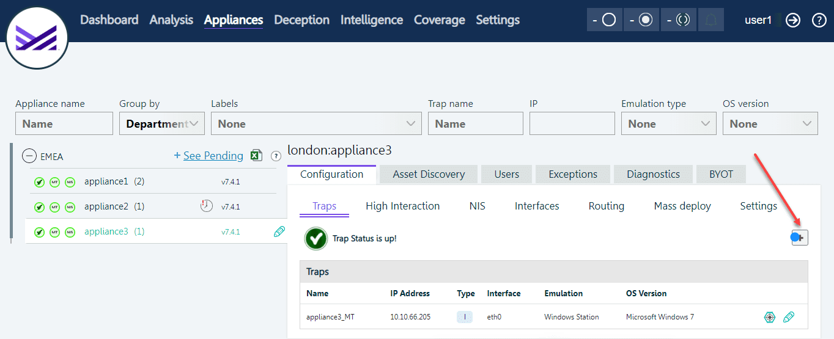Select appliance1 in the tree
834x339 pixels.
coord(106,181)
